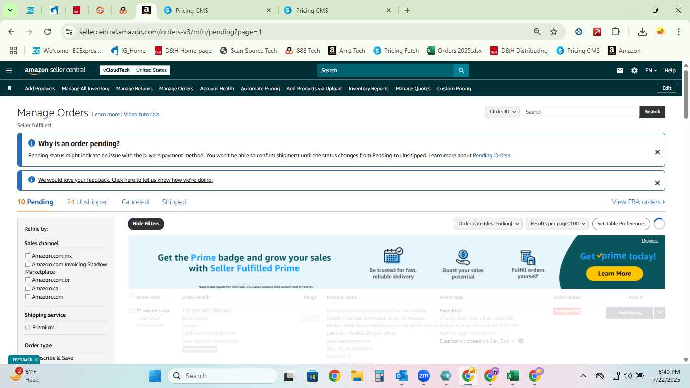Screen dimensions: 690x388
Task: Click the Edit button in nav bar
Action: [667, 88]
